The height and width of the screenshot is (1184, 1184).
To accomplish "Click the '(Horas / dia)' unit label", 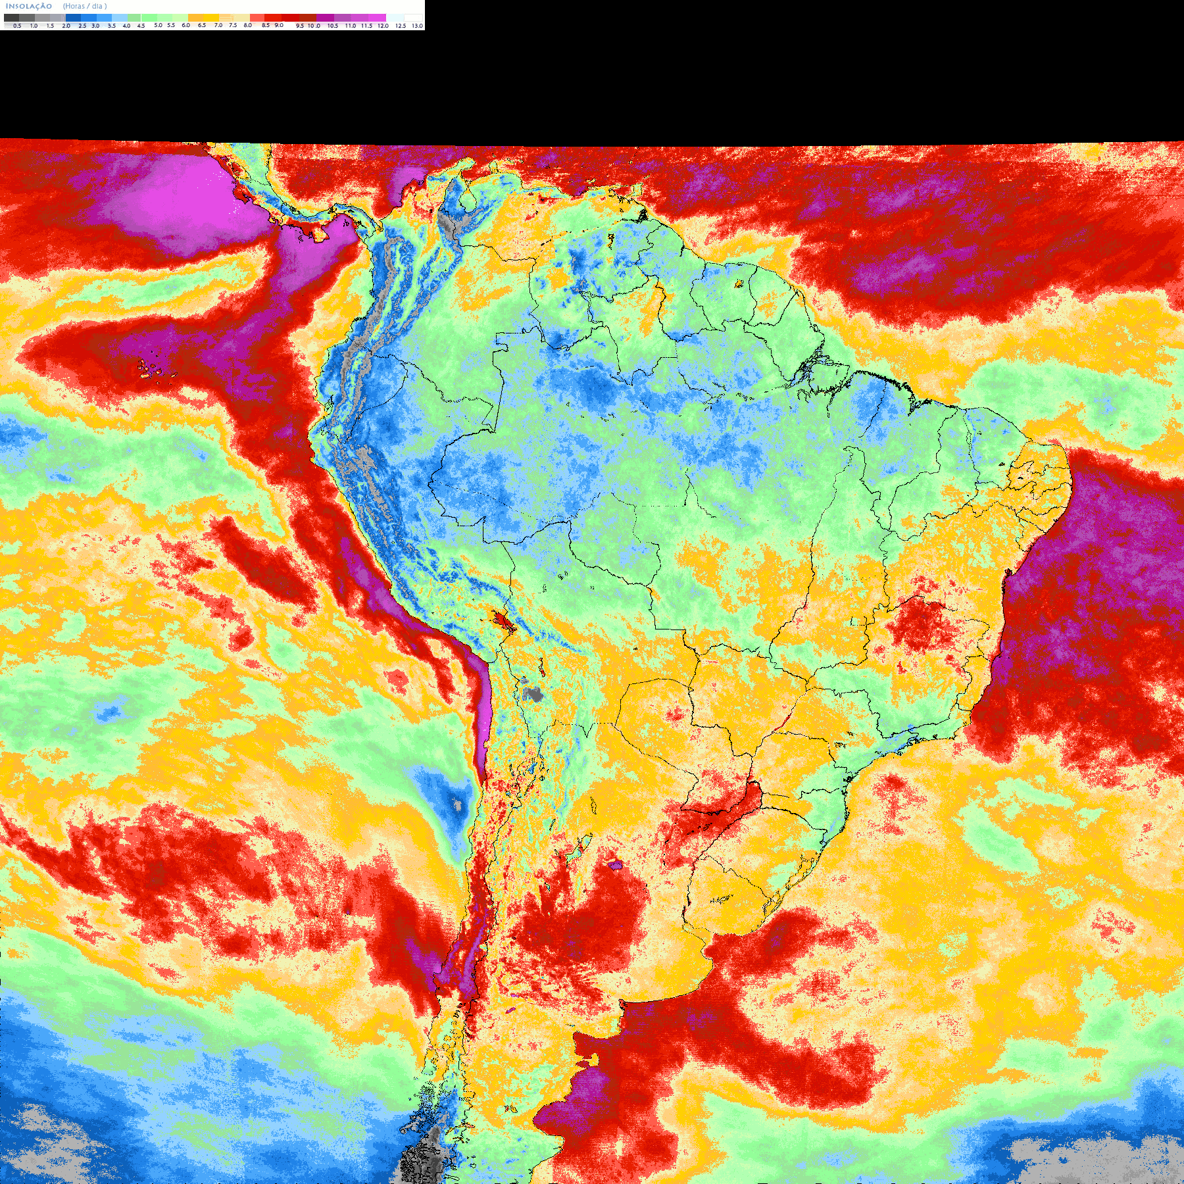I will click(85, 6).
